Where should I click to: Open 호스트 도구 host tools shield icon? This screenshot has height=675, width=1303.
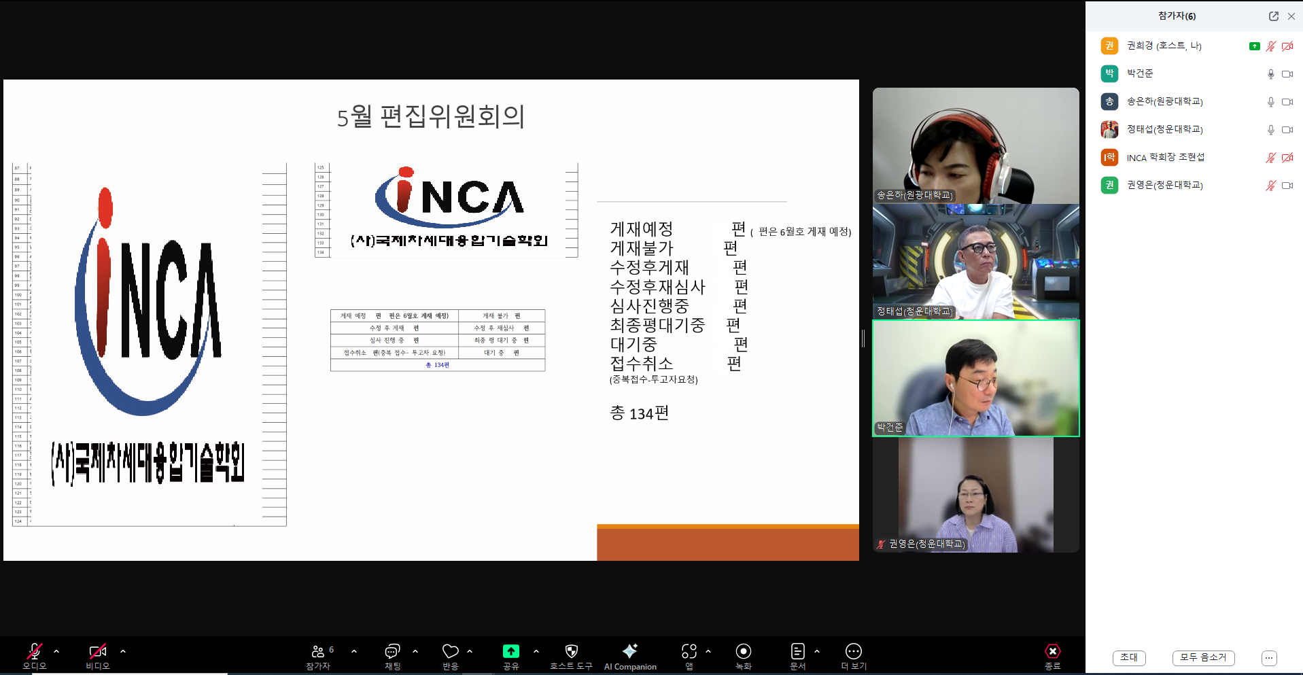point(572,655)
